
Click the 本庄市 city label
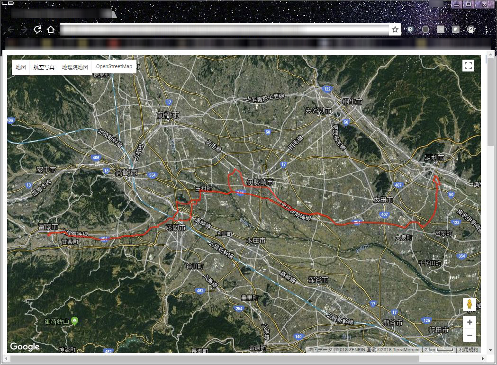coord(255,240)
